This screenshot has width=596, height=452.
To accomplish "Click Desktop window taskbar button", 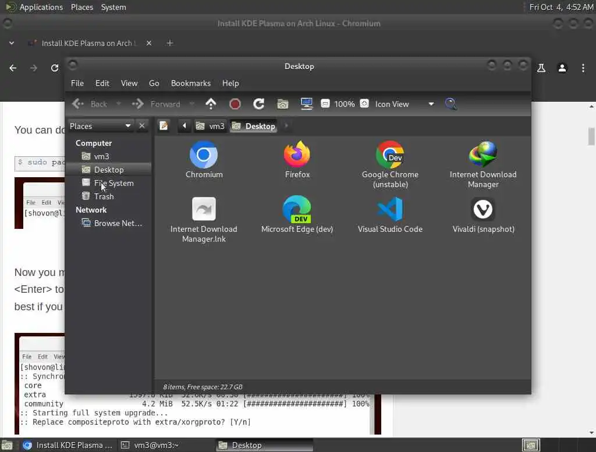I will [264, 445].
